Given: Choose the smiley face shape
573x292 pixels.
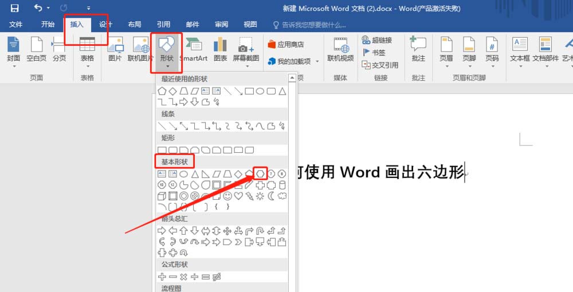Looking at the screenshot, I should pyautogui.click(x=227, y=196).
